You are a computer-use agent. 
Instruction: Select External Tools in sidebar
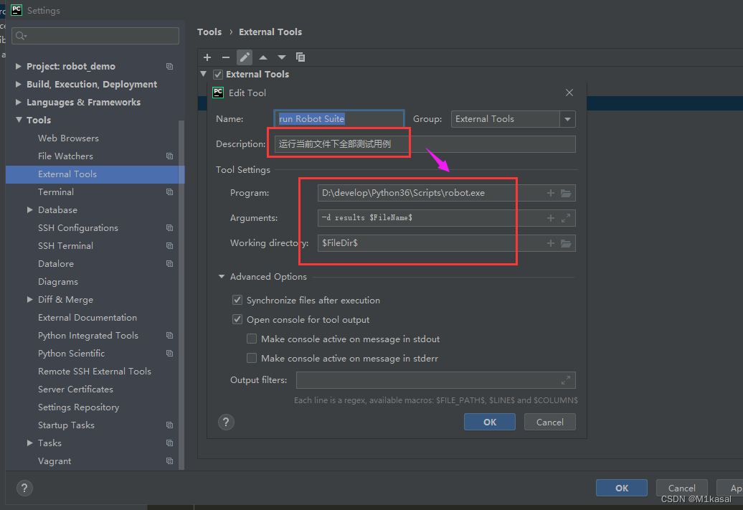93,174
